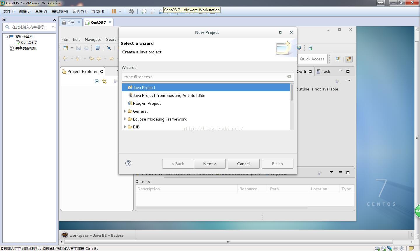
Task: Click the Collapse All icon in Project Explorer
Action: point(97,81)
